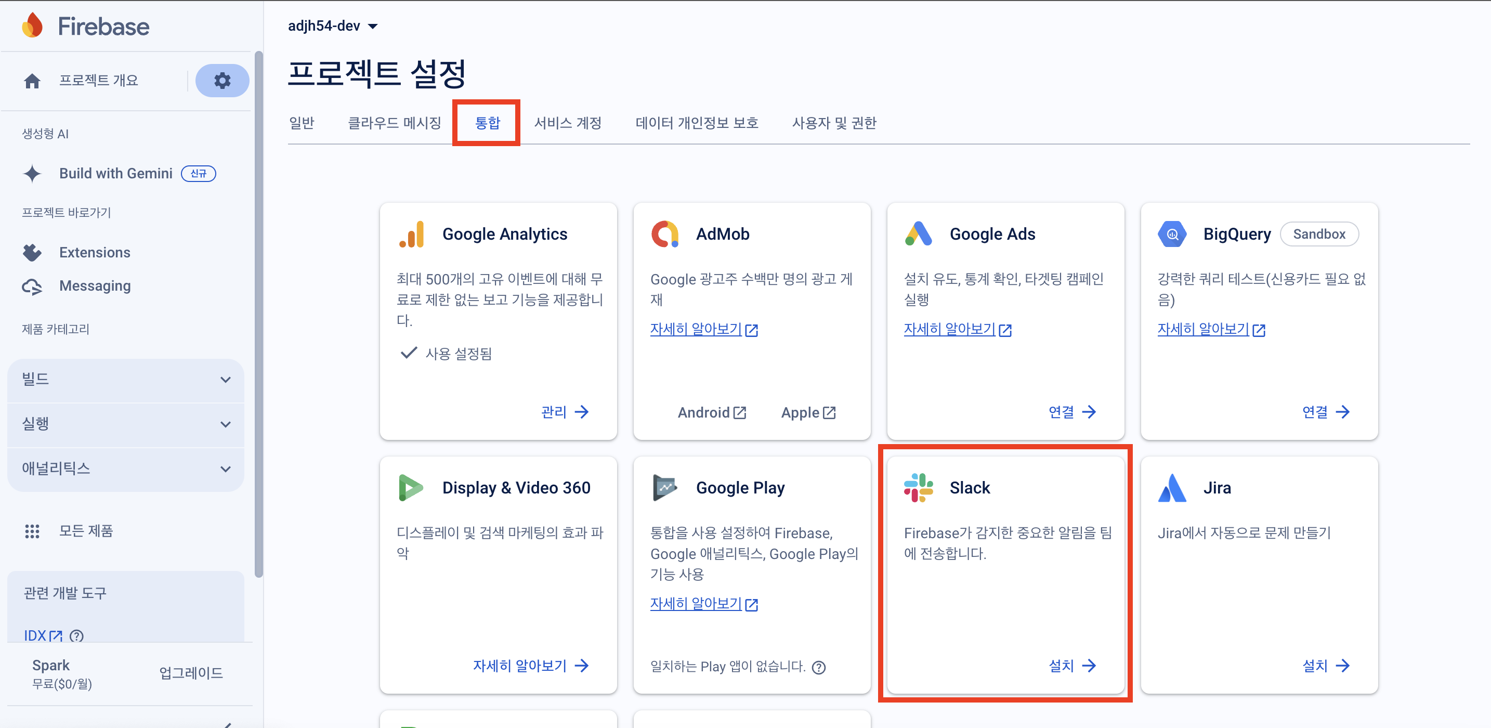Click the Extensions puzzle icon
This screenshot has width=1491, height=728.
32,253
